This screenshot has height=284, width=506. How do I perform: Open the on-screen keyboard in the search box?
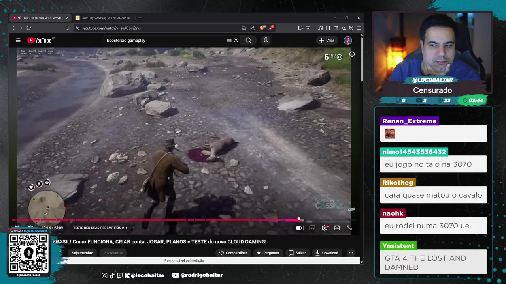tap(229, 40)
